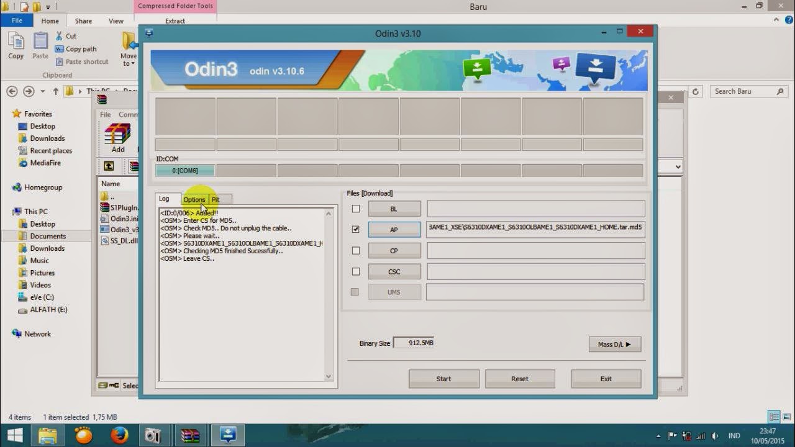
Task: Open the Share ribbon tab
Action: pyautogui.click(x=83, y=20)
